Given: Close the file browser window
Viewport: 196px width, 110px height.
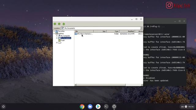Looking at the screenshot, I should click(x=141, y=19).
